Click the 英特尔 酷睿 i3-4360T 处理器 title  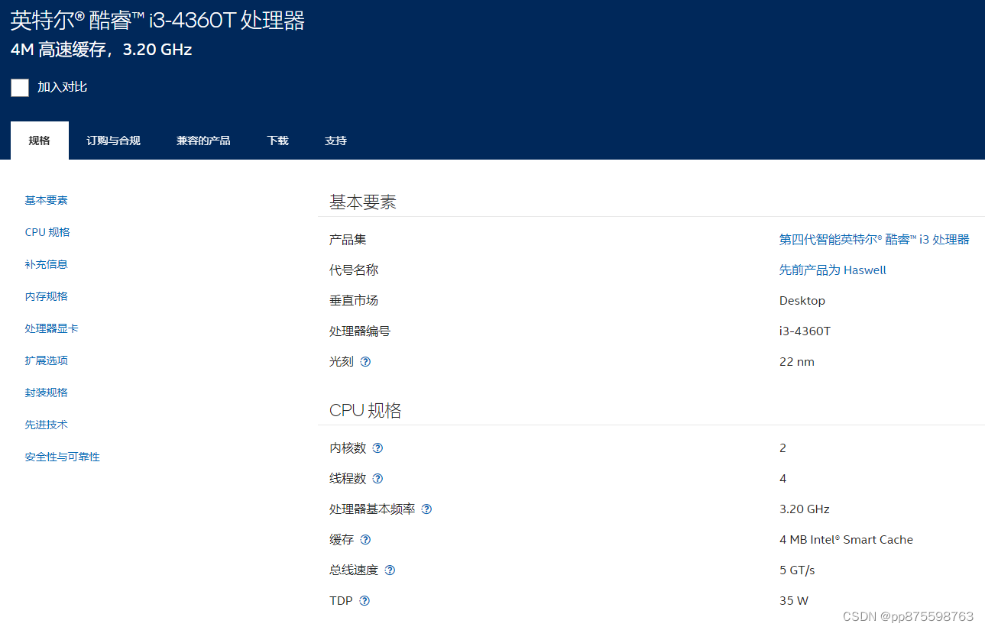pyautogui.click(x=157, y=20)
